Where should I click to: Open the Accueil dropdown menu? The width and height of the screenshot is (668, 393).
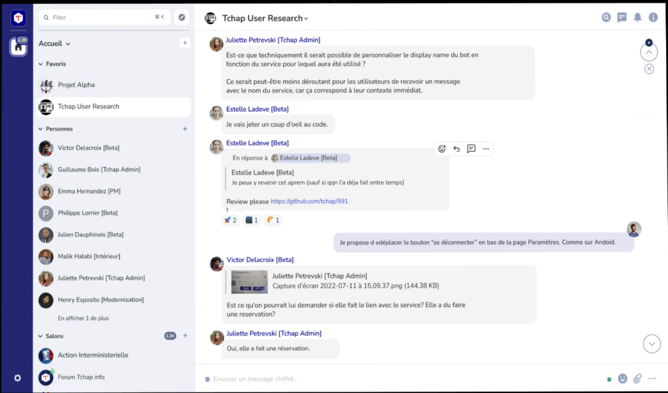(54, 44)
